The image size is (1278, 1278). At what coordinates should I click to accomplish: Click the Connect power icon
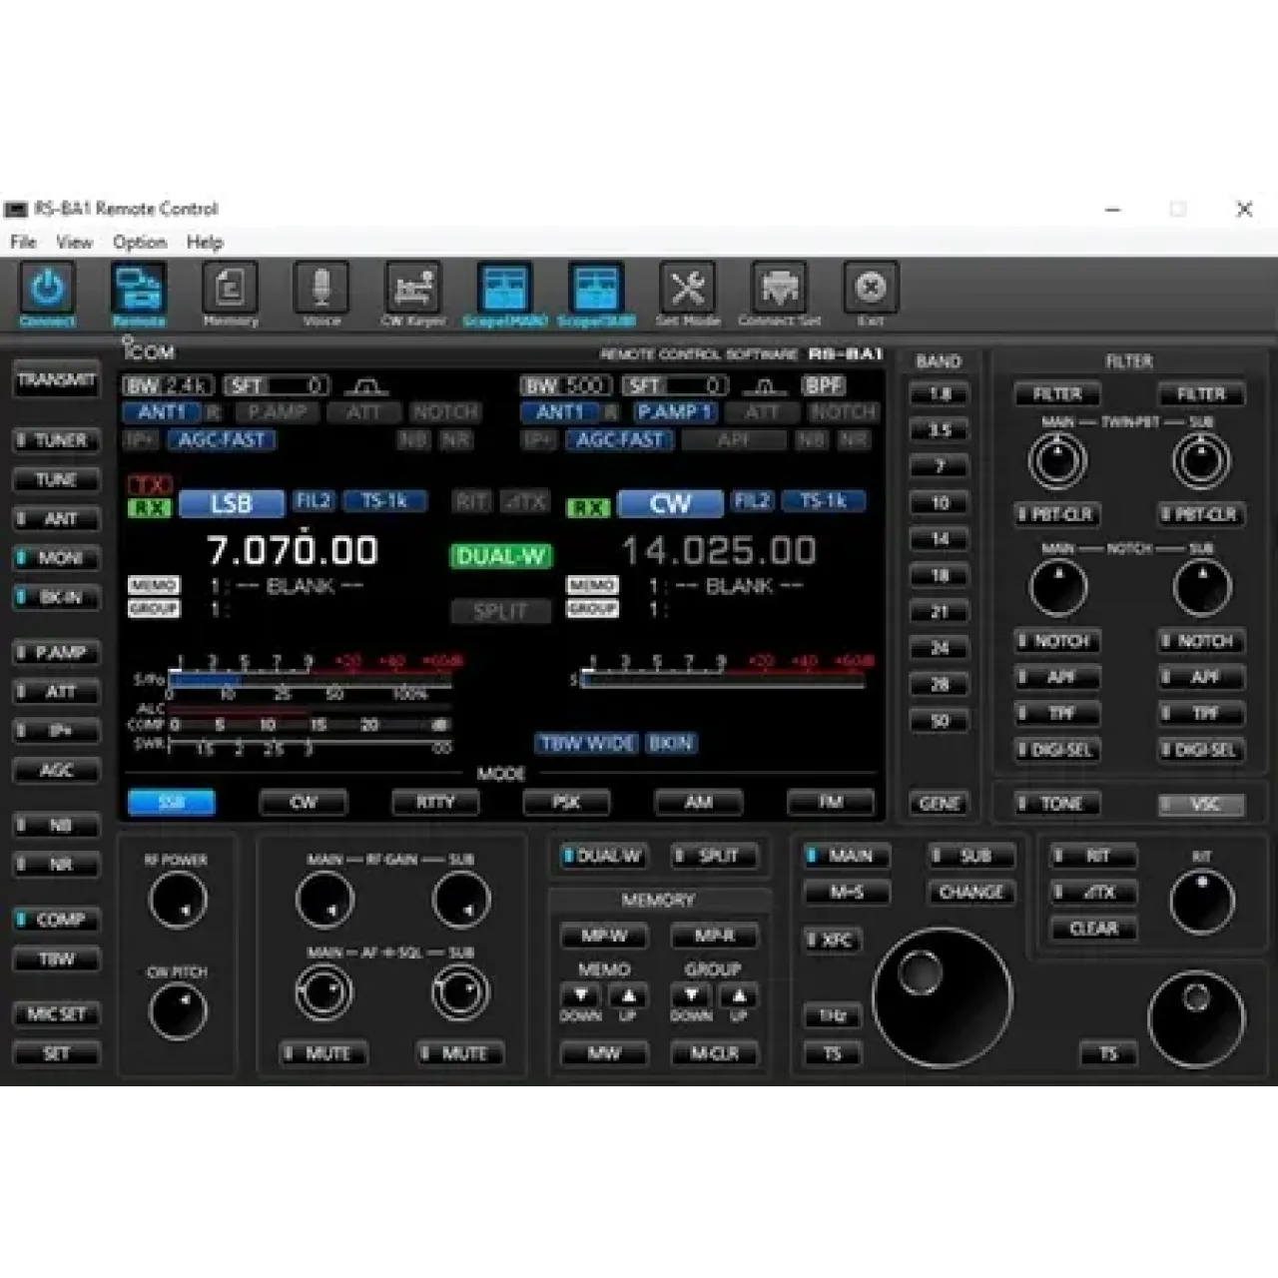(48, 292)
